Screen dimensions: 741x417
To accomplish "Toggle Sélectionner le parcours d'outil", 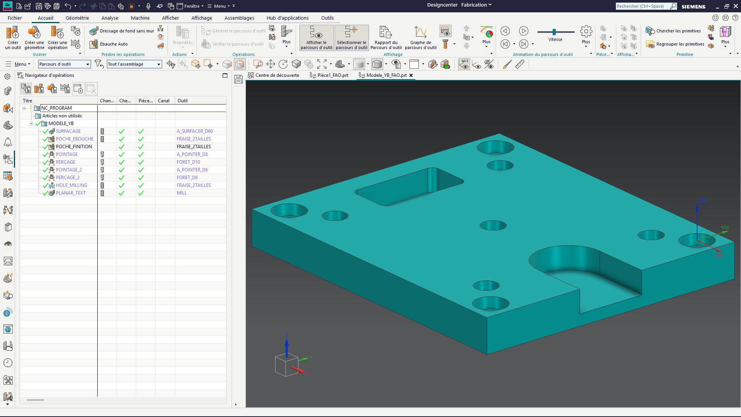I will click(x=352, y=37).
